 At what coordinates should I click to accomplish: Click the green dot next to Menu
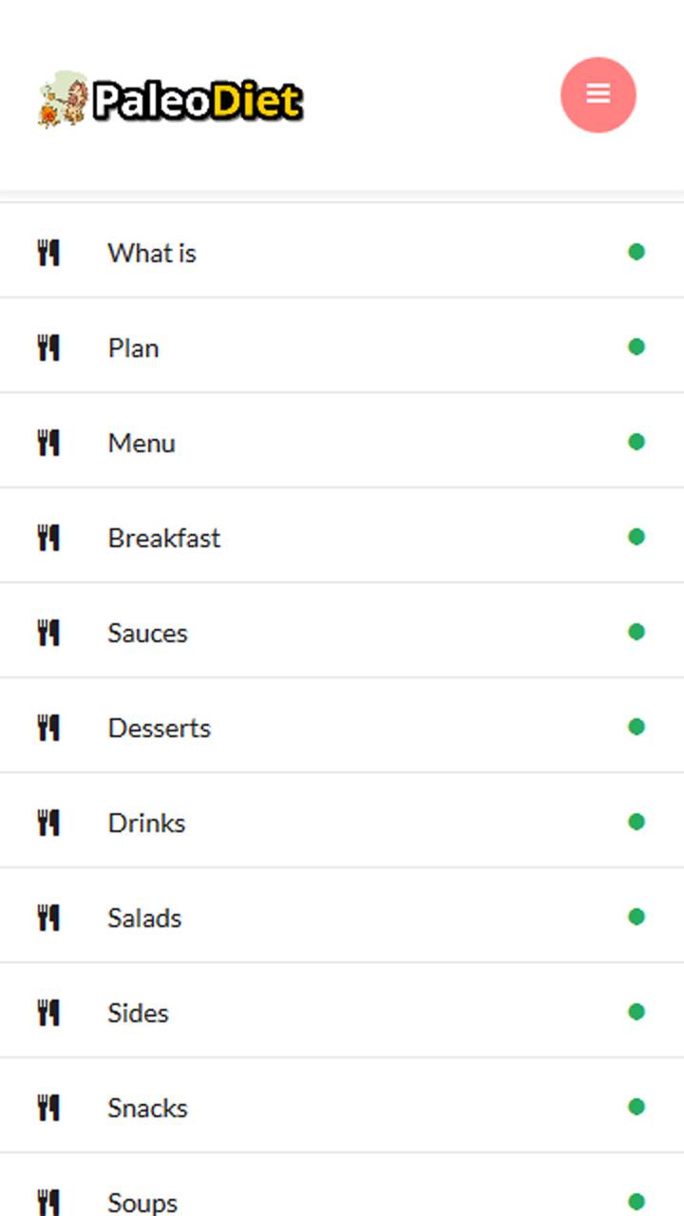point(636,442)
